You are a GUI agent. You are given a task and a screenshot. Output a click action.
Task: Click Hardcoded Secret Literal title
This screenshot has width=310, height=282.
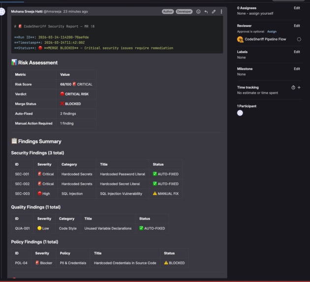(x=120, y=184)
